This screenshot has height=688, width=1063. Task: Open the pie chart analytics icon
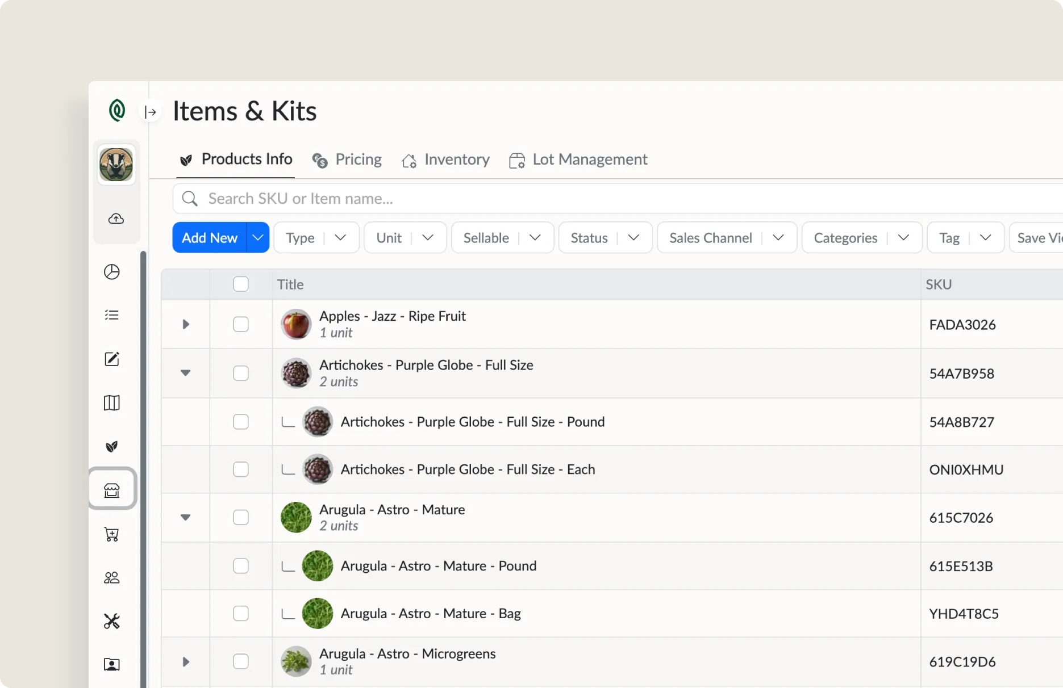112,272
